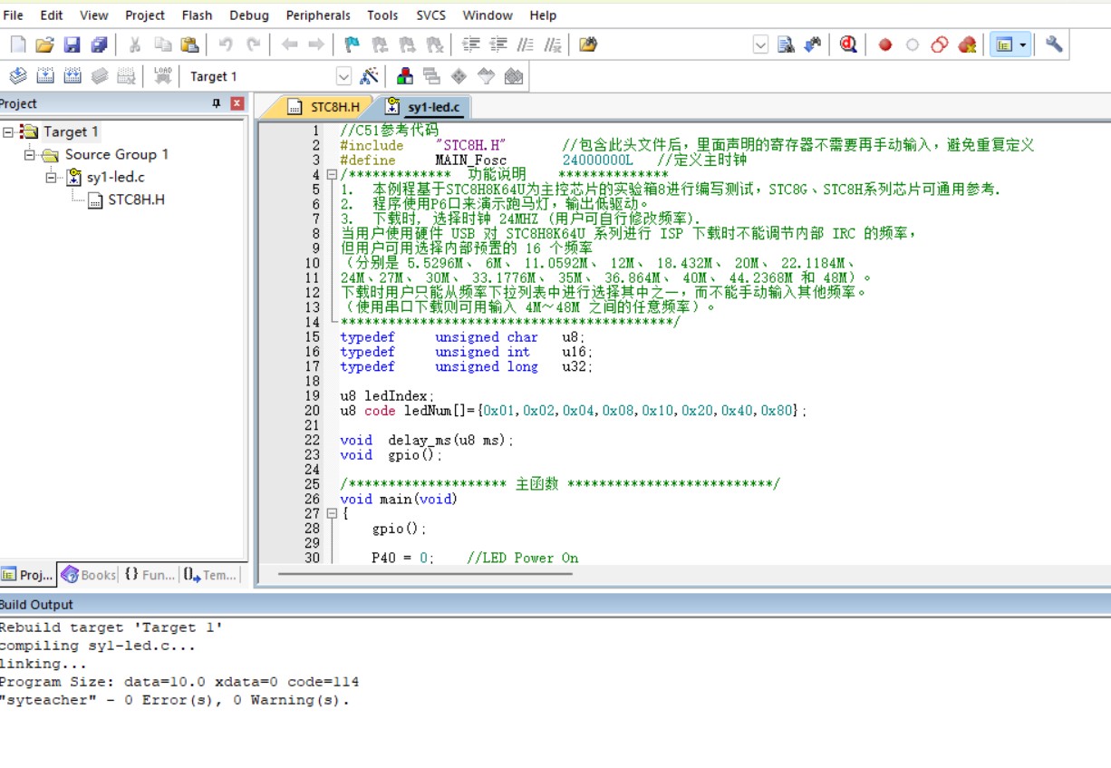
Task: Insert a breakpoint with red circle icon
Action: (x=885, y=44)
